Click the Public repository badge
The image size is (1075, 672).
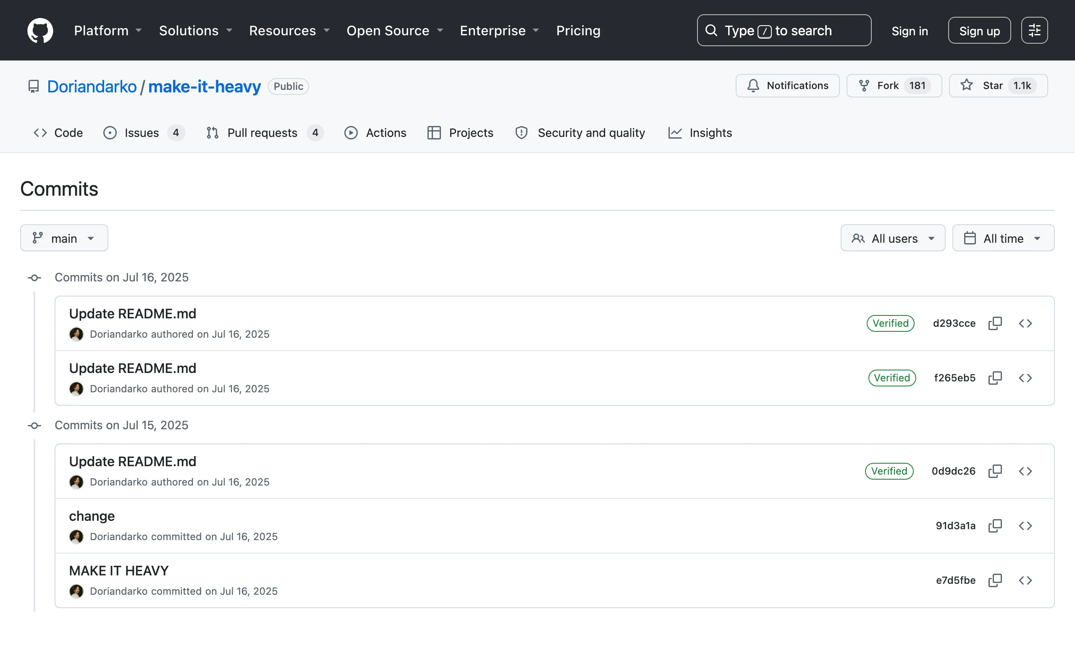pyautogui.click(x=288, y=86)
